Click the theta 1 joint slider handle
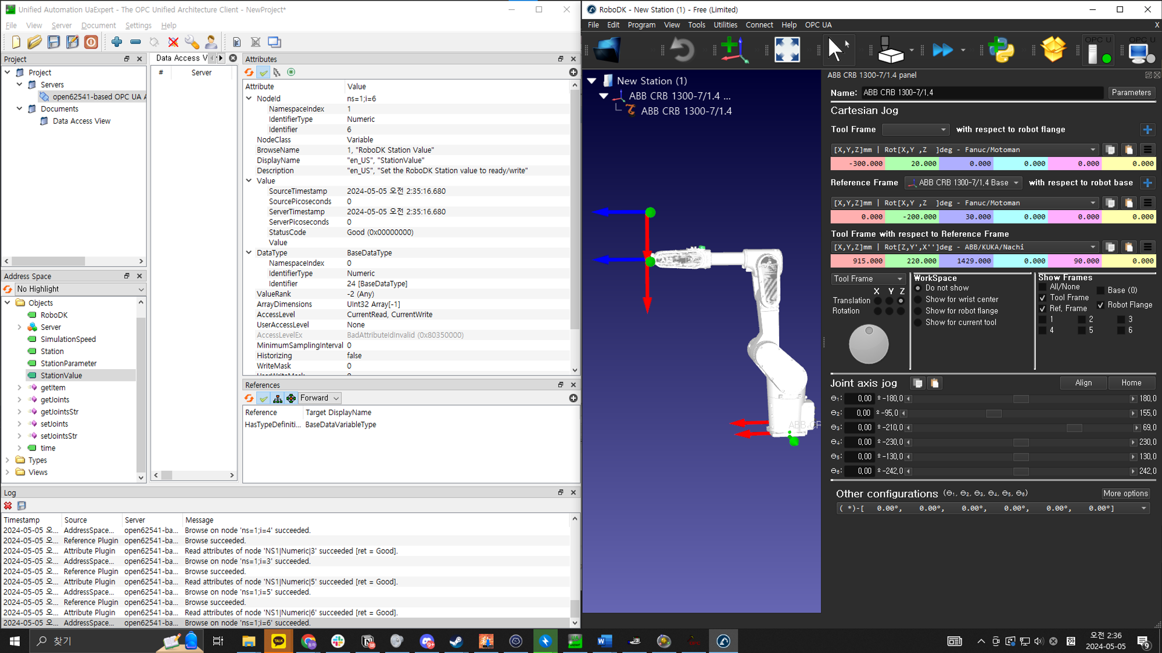 [x=1021, y=399]
